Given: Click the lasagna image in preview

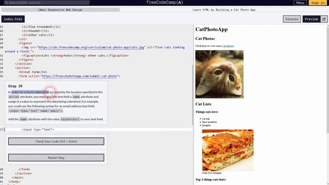Looking at the screenshot, I should [228, 150].
